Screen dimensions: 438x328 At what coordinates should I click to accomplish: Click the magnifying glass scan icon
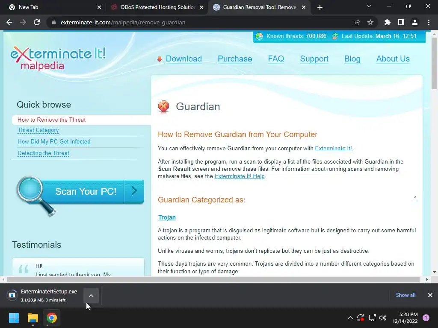(36, 195)
